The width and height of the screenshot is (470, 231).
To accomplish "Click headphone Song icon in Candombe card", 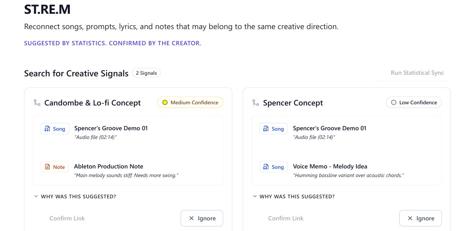I will click(x=47, y=129).
